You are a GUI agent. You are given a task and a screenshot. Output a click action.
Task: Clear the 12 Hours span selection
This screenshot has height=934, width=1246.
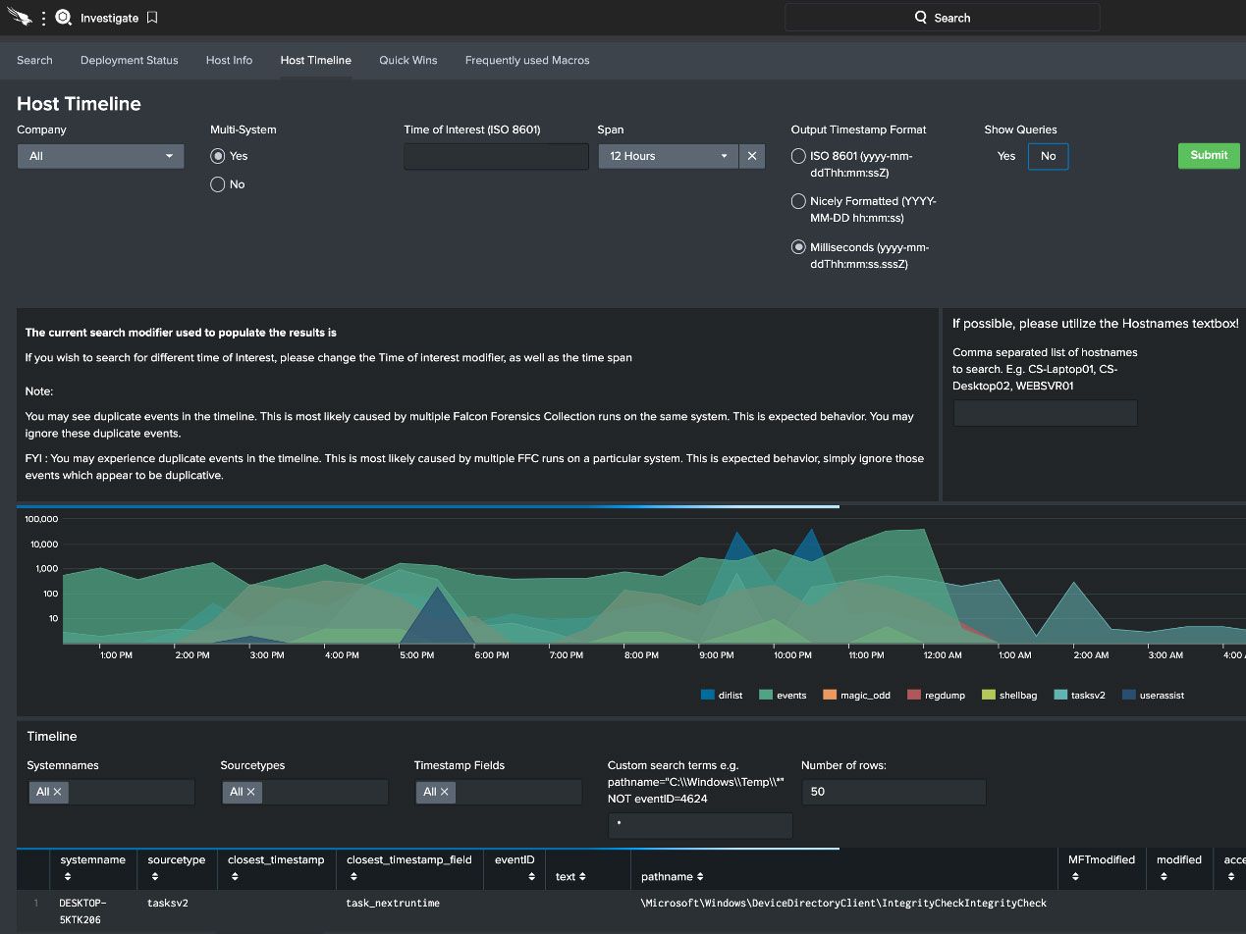pyautogui.click(x=752, y=156)
